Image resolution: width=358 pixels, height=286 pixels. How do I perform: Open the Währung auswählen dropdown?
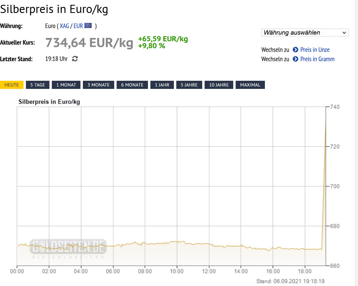click(x=305, y=33)
